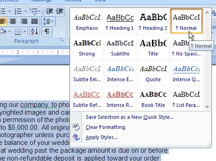
Task: Select the Numbering list icon
Action: [x=18, y=11]
